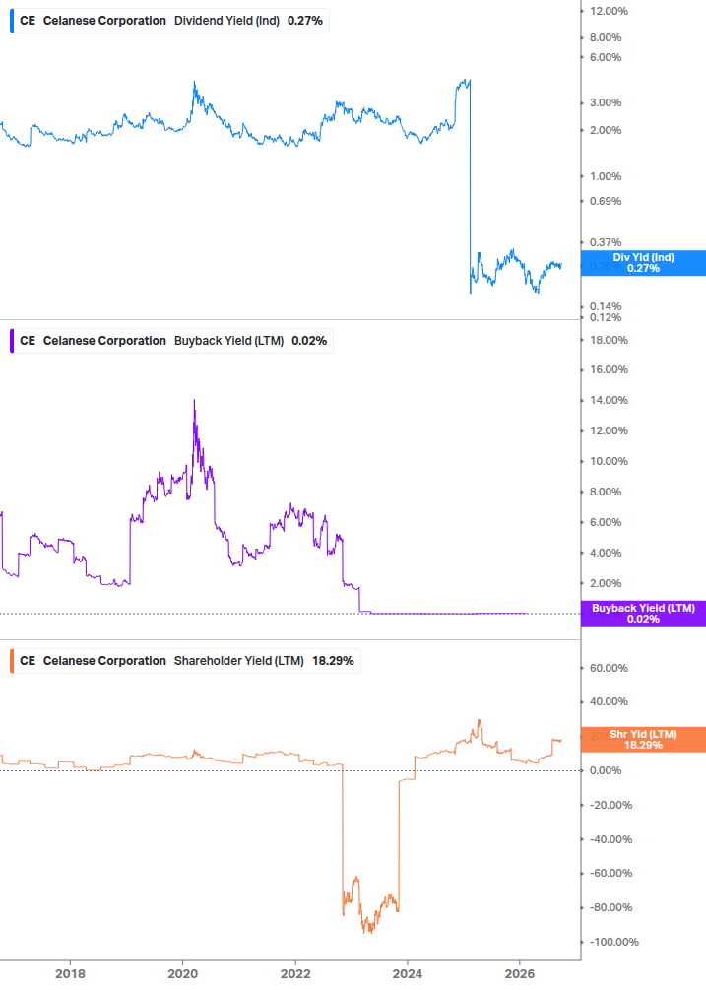The width and height of the screenshot is (706, 990).
Task: Click the 16.00% tick on the buyback yield axis
Action: pos(609,370)
